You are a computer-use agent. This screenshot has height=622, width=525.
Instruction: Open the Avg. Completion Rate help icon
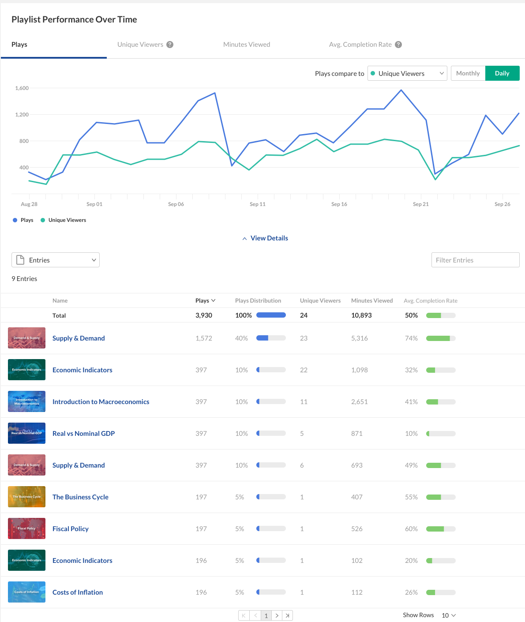pyautogui.click(x=398, y=45)
